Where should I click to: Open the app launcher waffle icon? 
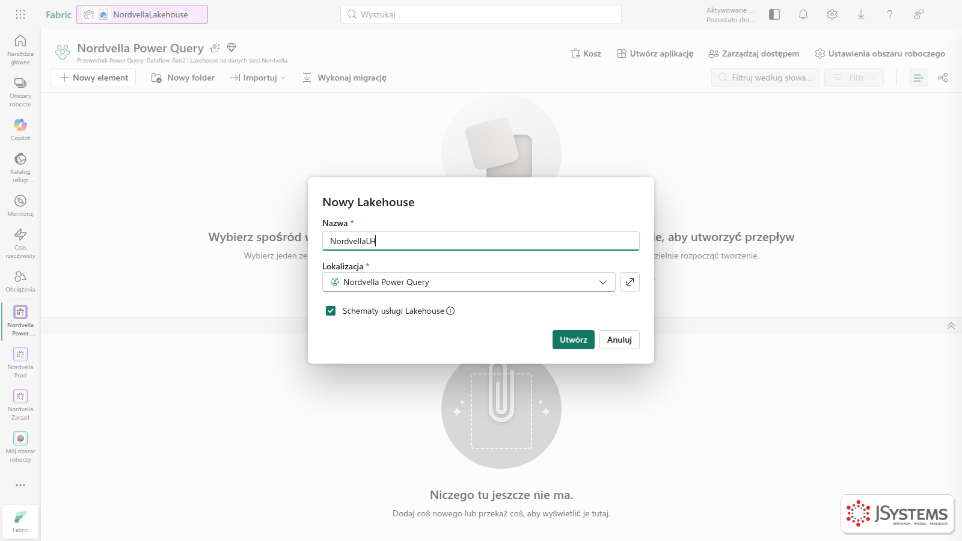click(20, 14)
